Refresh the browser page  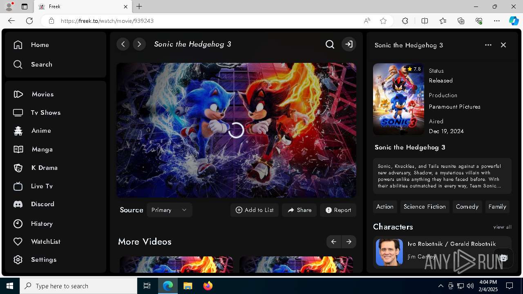29,21
